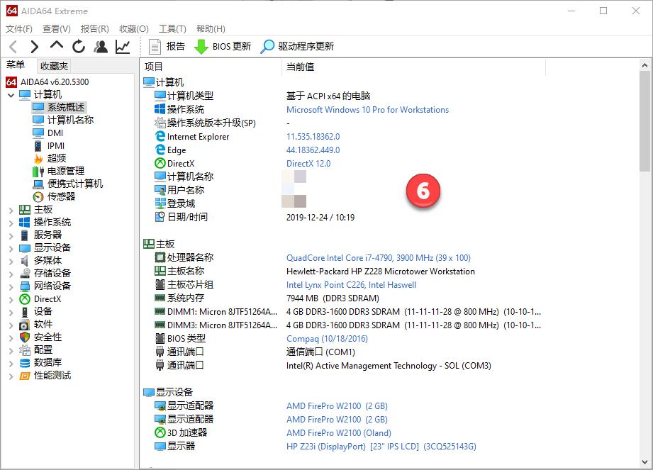The image size is (653, 470).
Task: Click the 报告 report button
Action: 167,47
